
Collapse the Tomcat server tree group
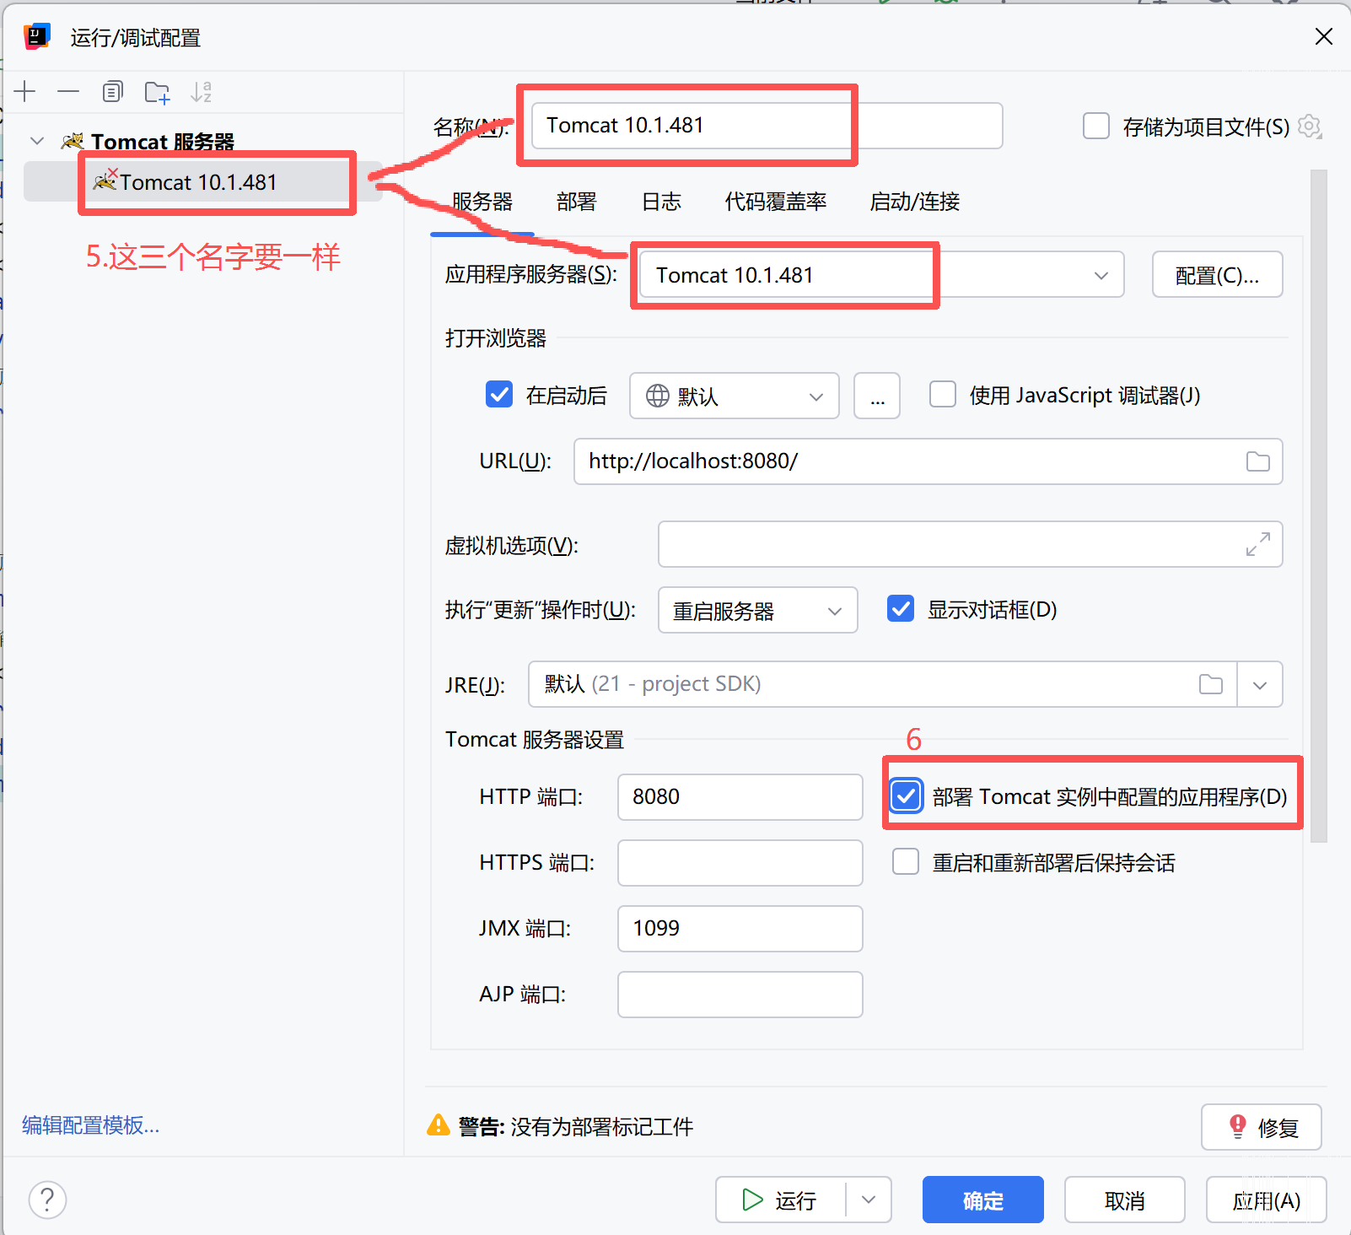37,141
